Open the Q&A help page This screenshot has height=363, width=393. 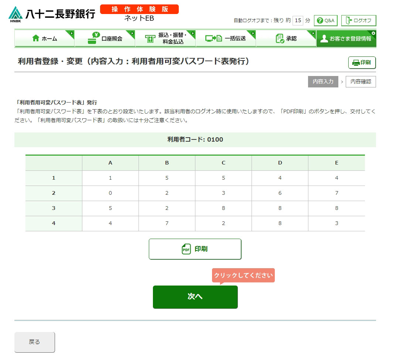point(325,21)
